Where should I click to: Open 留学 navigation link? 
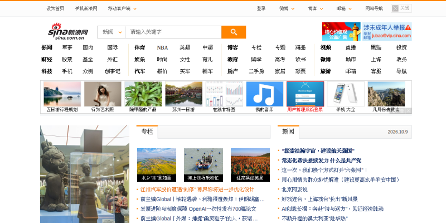pyautogui.click(x=256, y=60)
